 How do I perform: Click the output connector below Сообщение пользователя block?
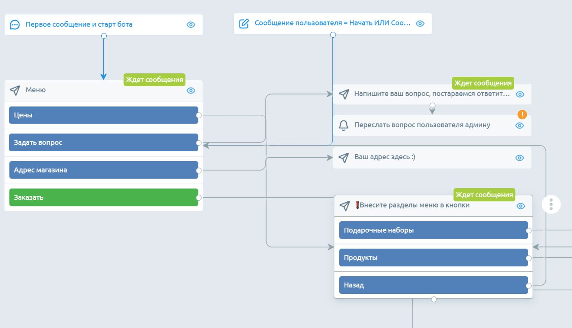click(333, 35)
